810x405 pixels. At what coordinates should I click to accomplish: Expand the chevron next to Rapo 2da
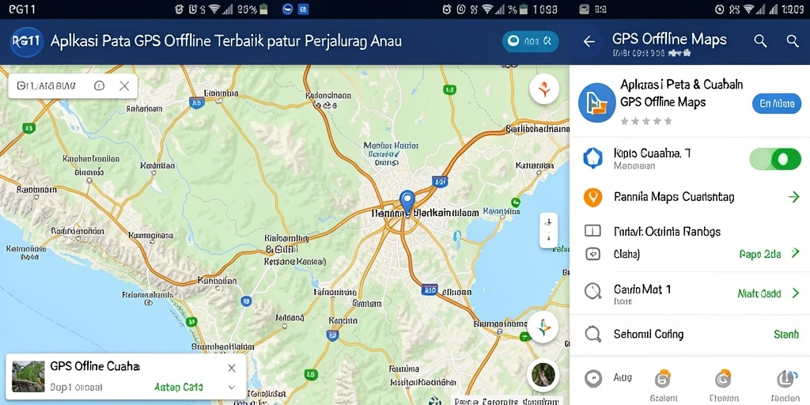coord(796,253)
